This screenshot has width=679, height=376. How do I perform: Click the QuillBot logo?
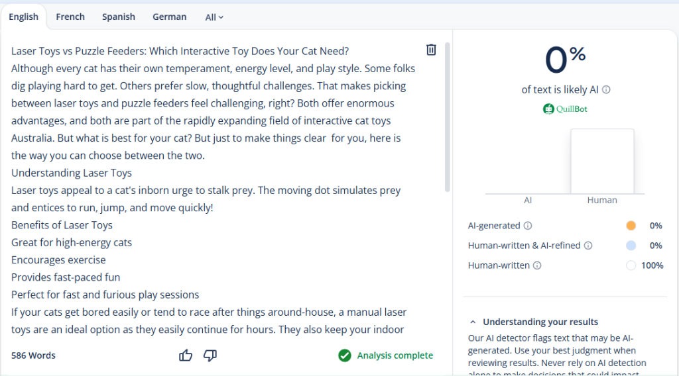565,109
